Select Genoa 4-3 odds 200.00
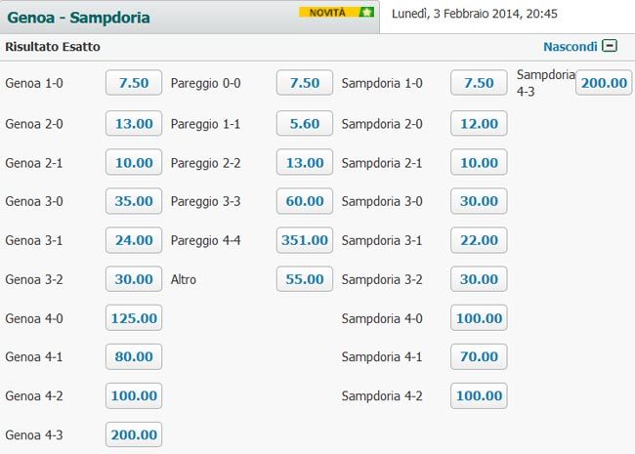Viewport: 635px width, 454px height. coord(134,434)
